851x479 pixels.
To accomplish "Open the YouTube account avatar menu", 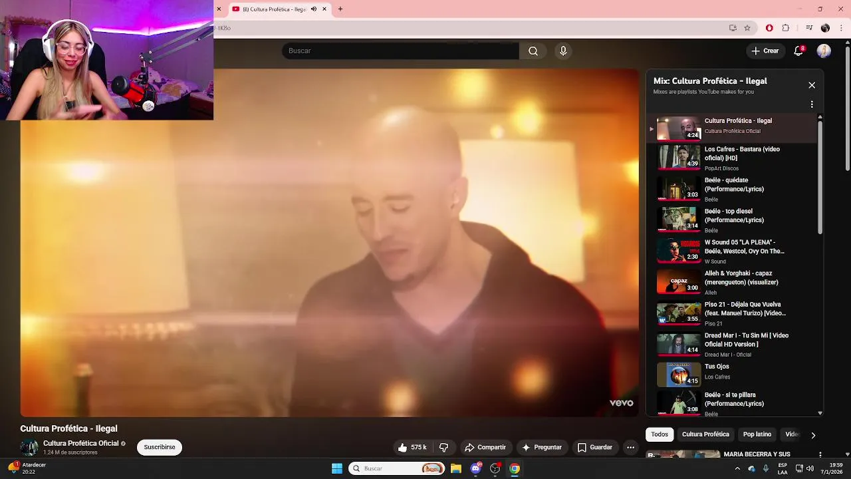I will (824, 51).
